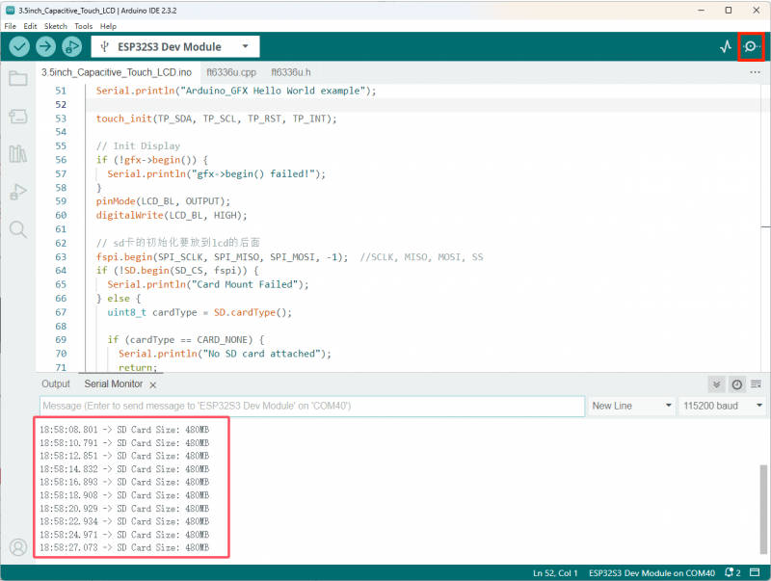This screenshot has width=771, height=581.
Task: Click the 18:58:27.073 serial output line
Action: coord(124,547)
